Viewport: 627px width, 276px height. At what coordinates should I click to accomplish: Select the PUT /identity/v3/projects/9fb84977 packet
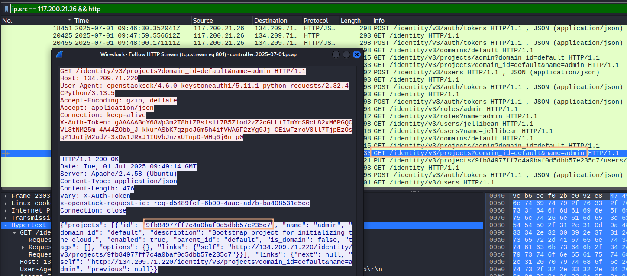(x=494, y=160)
